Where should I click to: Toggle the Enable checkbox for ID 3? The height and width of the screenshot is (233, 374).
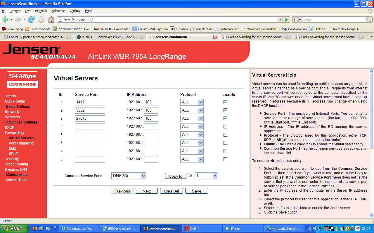(x=225, y=119)
